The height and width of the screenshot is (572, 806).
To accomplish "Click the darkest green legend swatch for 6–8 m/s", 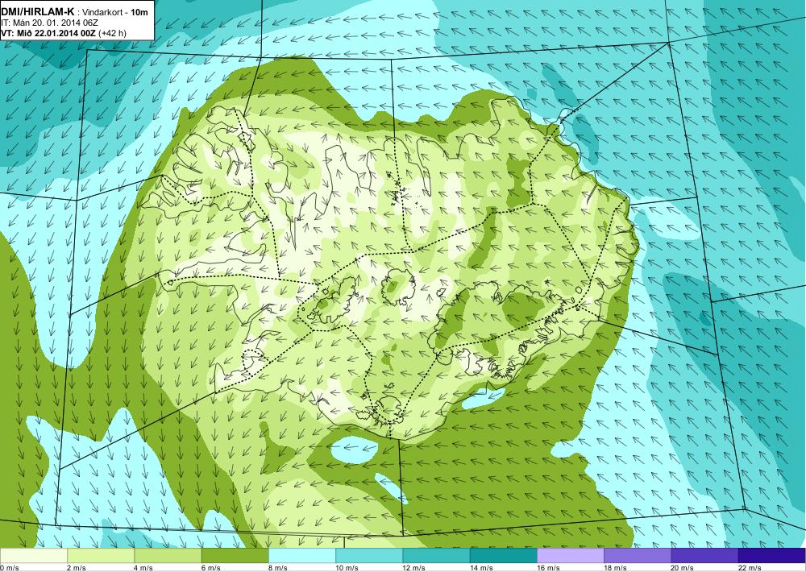I will click(x=235, y=555).
